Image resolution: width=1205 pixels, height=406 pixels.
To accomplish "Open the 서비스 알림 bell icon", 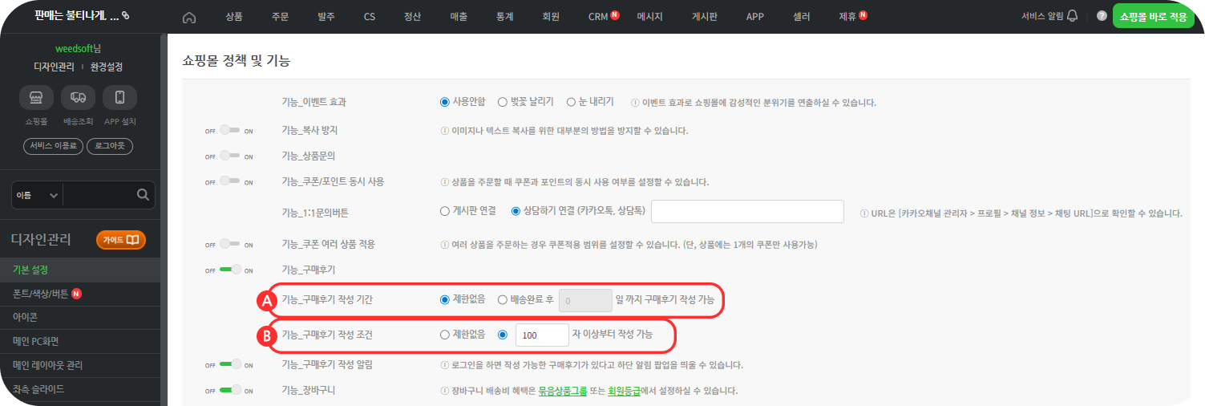I will pos(1073,16).
